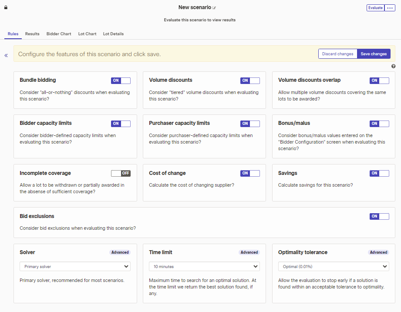The width and height of the screenshot is (401, 312).
Task: Click the lock icon in the top-left corner
Action: click(5, 7)
